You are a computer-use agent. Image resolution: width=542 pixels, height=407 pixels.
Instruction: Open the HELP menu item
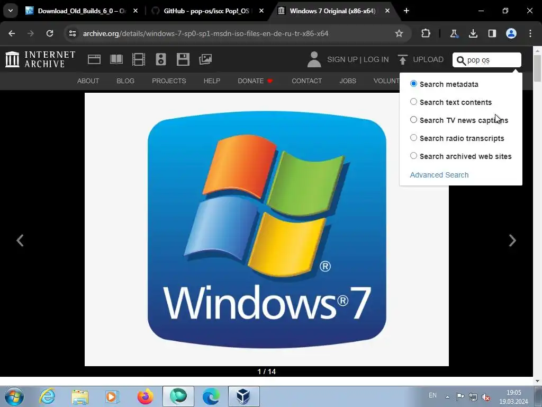(212, 81)
